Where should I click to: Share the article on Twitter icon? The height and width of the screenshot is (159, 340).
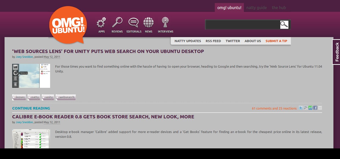[x=301, y=108]
